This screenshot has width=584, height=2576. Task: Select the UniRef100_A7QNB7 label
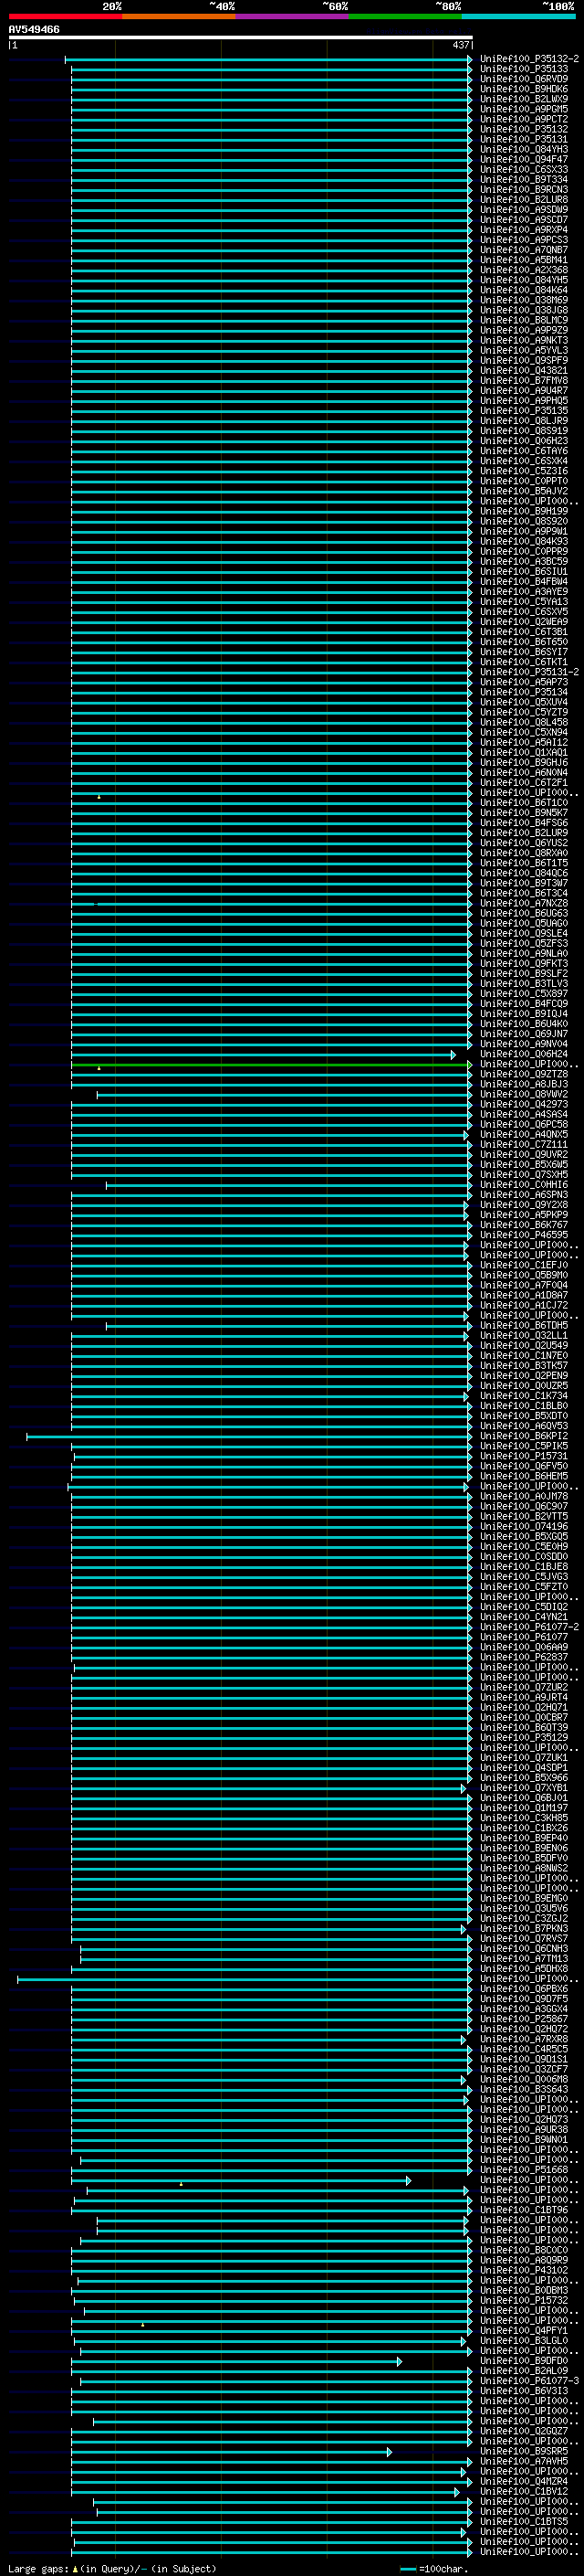click(x=524, y=250)
